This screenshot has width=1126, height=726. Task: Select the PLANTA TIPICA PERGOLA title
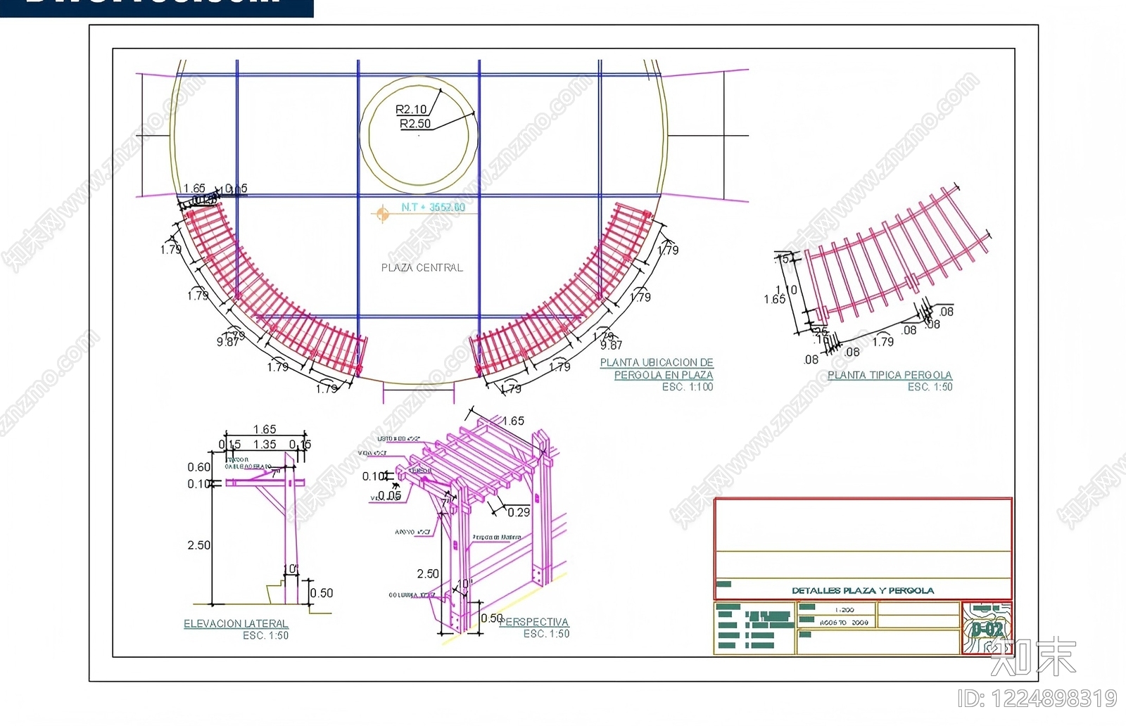pos(890,375)
